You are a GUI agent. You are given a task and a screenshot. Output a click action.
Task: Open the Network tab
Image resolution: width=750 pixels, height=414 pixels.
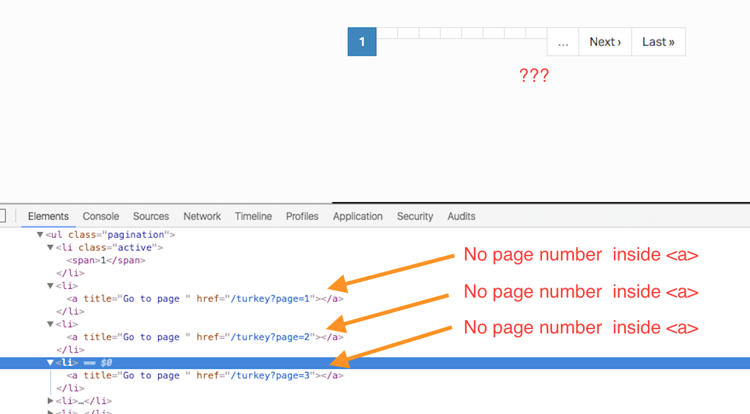coord(202,216)
